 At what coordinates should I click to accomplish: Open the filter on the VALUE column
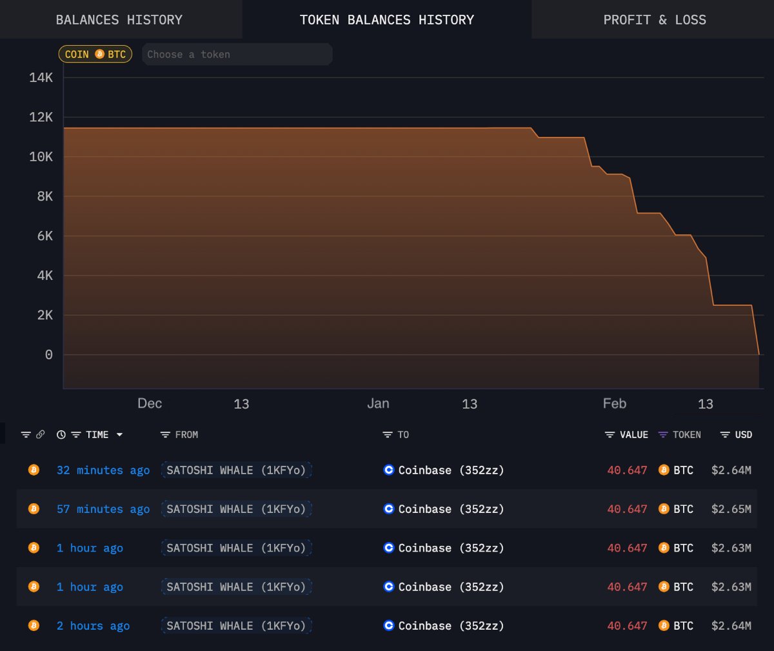click(x=608, y=434)
